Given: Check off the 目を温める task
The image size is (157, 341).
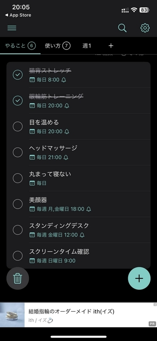Looking at the screenshot, I should [18, 127].
